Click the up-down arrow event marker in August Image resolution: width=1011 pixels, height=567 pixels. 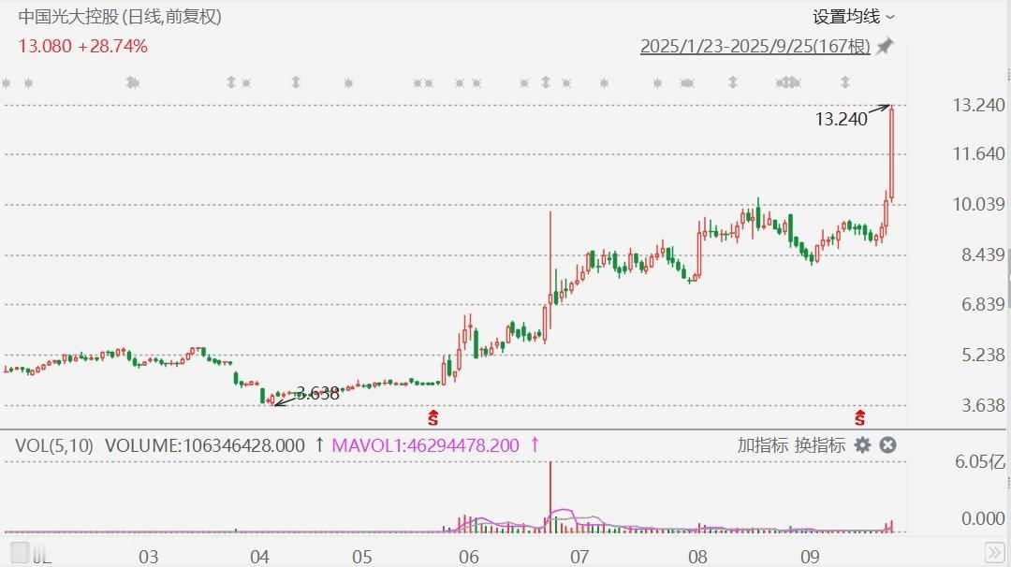[x=732, y=82]
